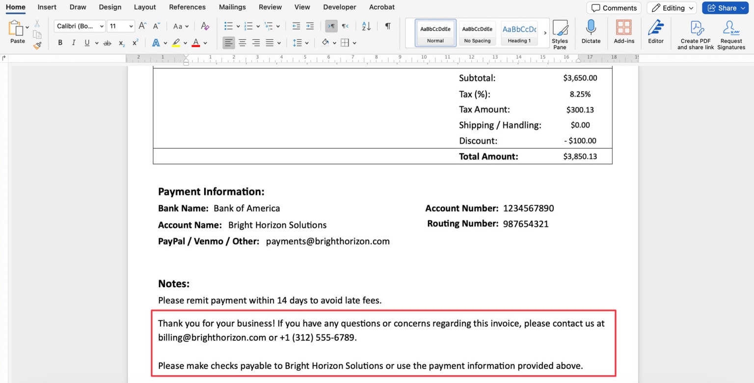Open the Mailings tab
The height and width of the screenshot is (383, 754).
coord(232,7)
